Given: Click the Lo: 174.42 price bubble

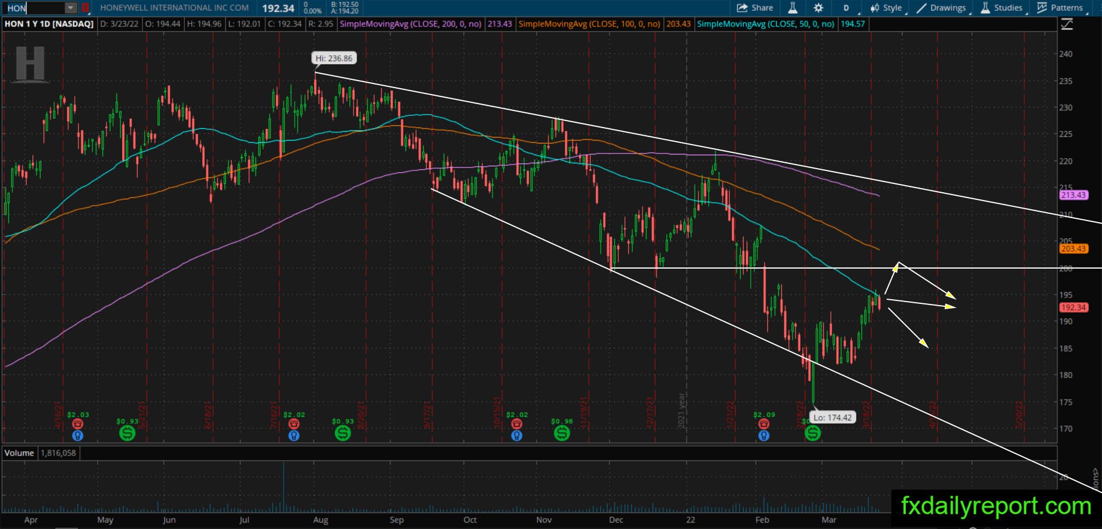Looking at the screenshot, I should [x=832, y=417].
